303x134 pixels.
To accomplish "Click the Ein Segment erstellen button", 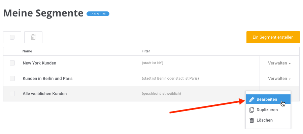I will (x=273, y=37).
